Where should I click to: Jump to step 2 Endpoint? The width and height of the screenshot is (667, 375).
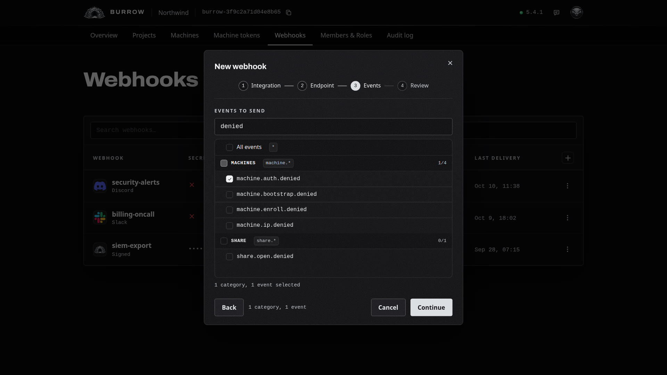click(316, 86)
